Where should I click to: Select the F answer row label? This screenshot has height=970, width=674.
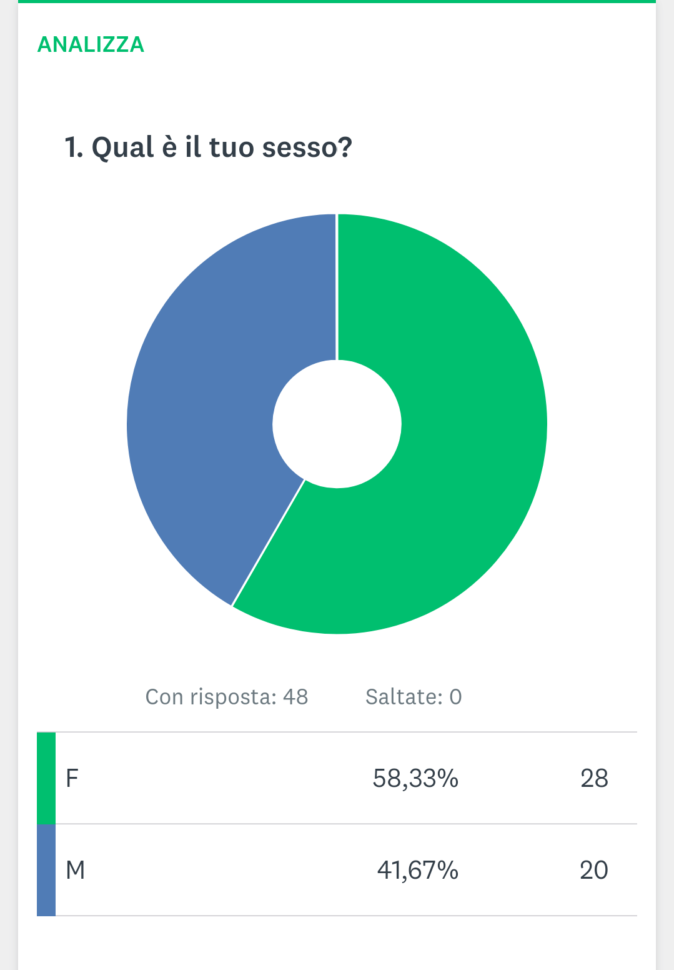(x=72, y=778)
